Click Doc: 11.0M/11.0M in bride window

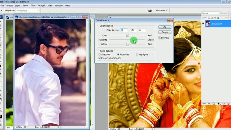(136, 129)
